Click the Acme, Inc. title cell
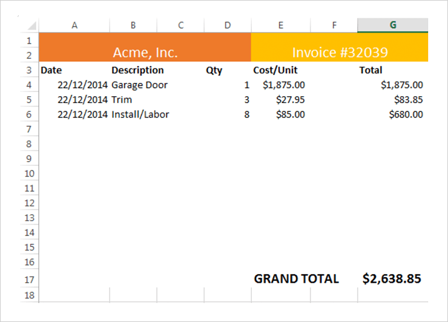The width and height of the screenshot is (448, 322). coord(145,47)
